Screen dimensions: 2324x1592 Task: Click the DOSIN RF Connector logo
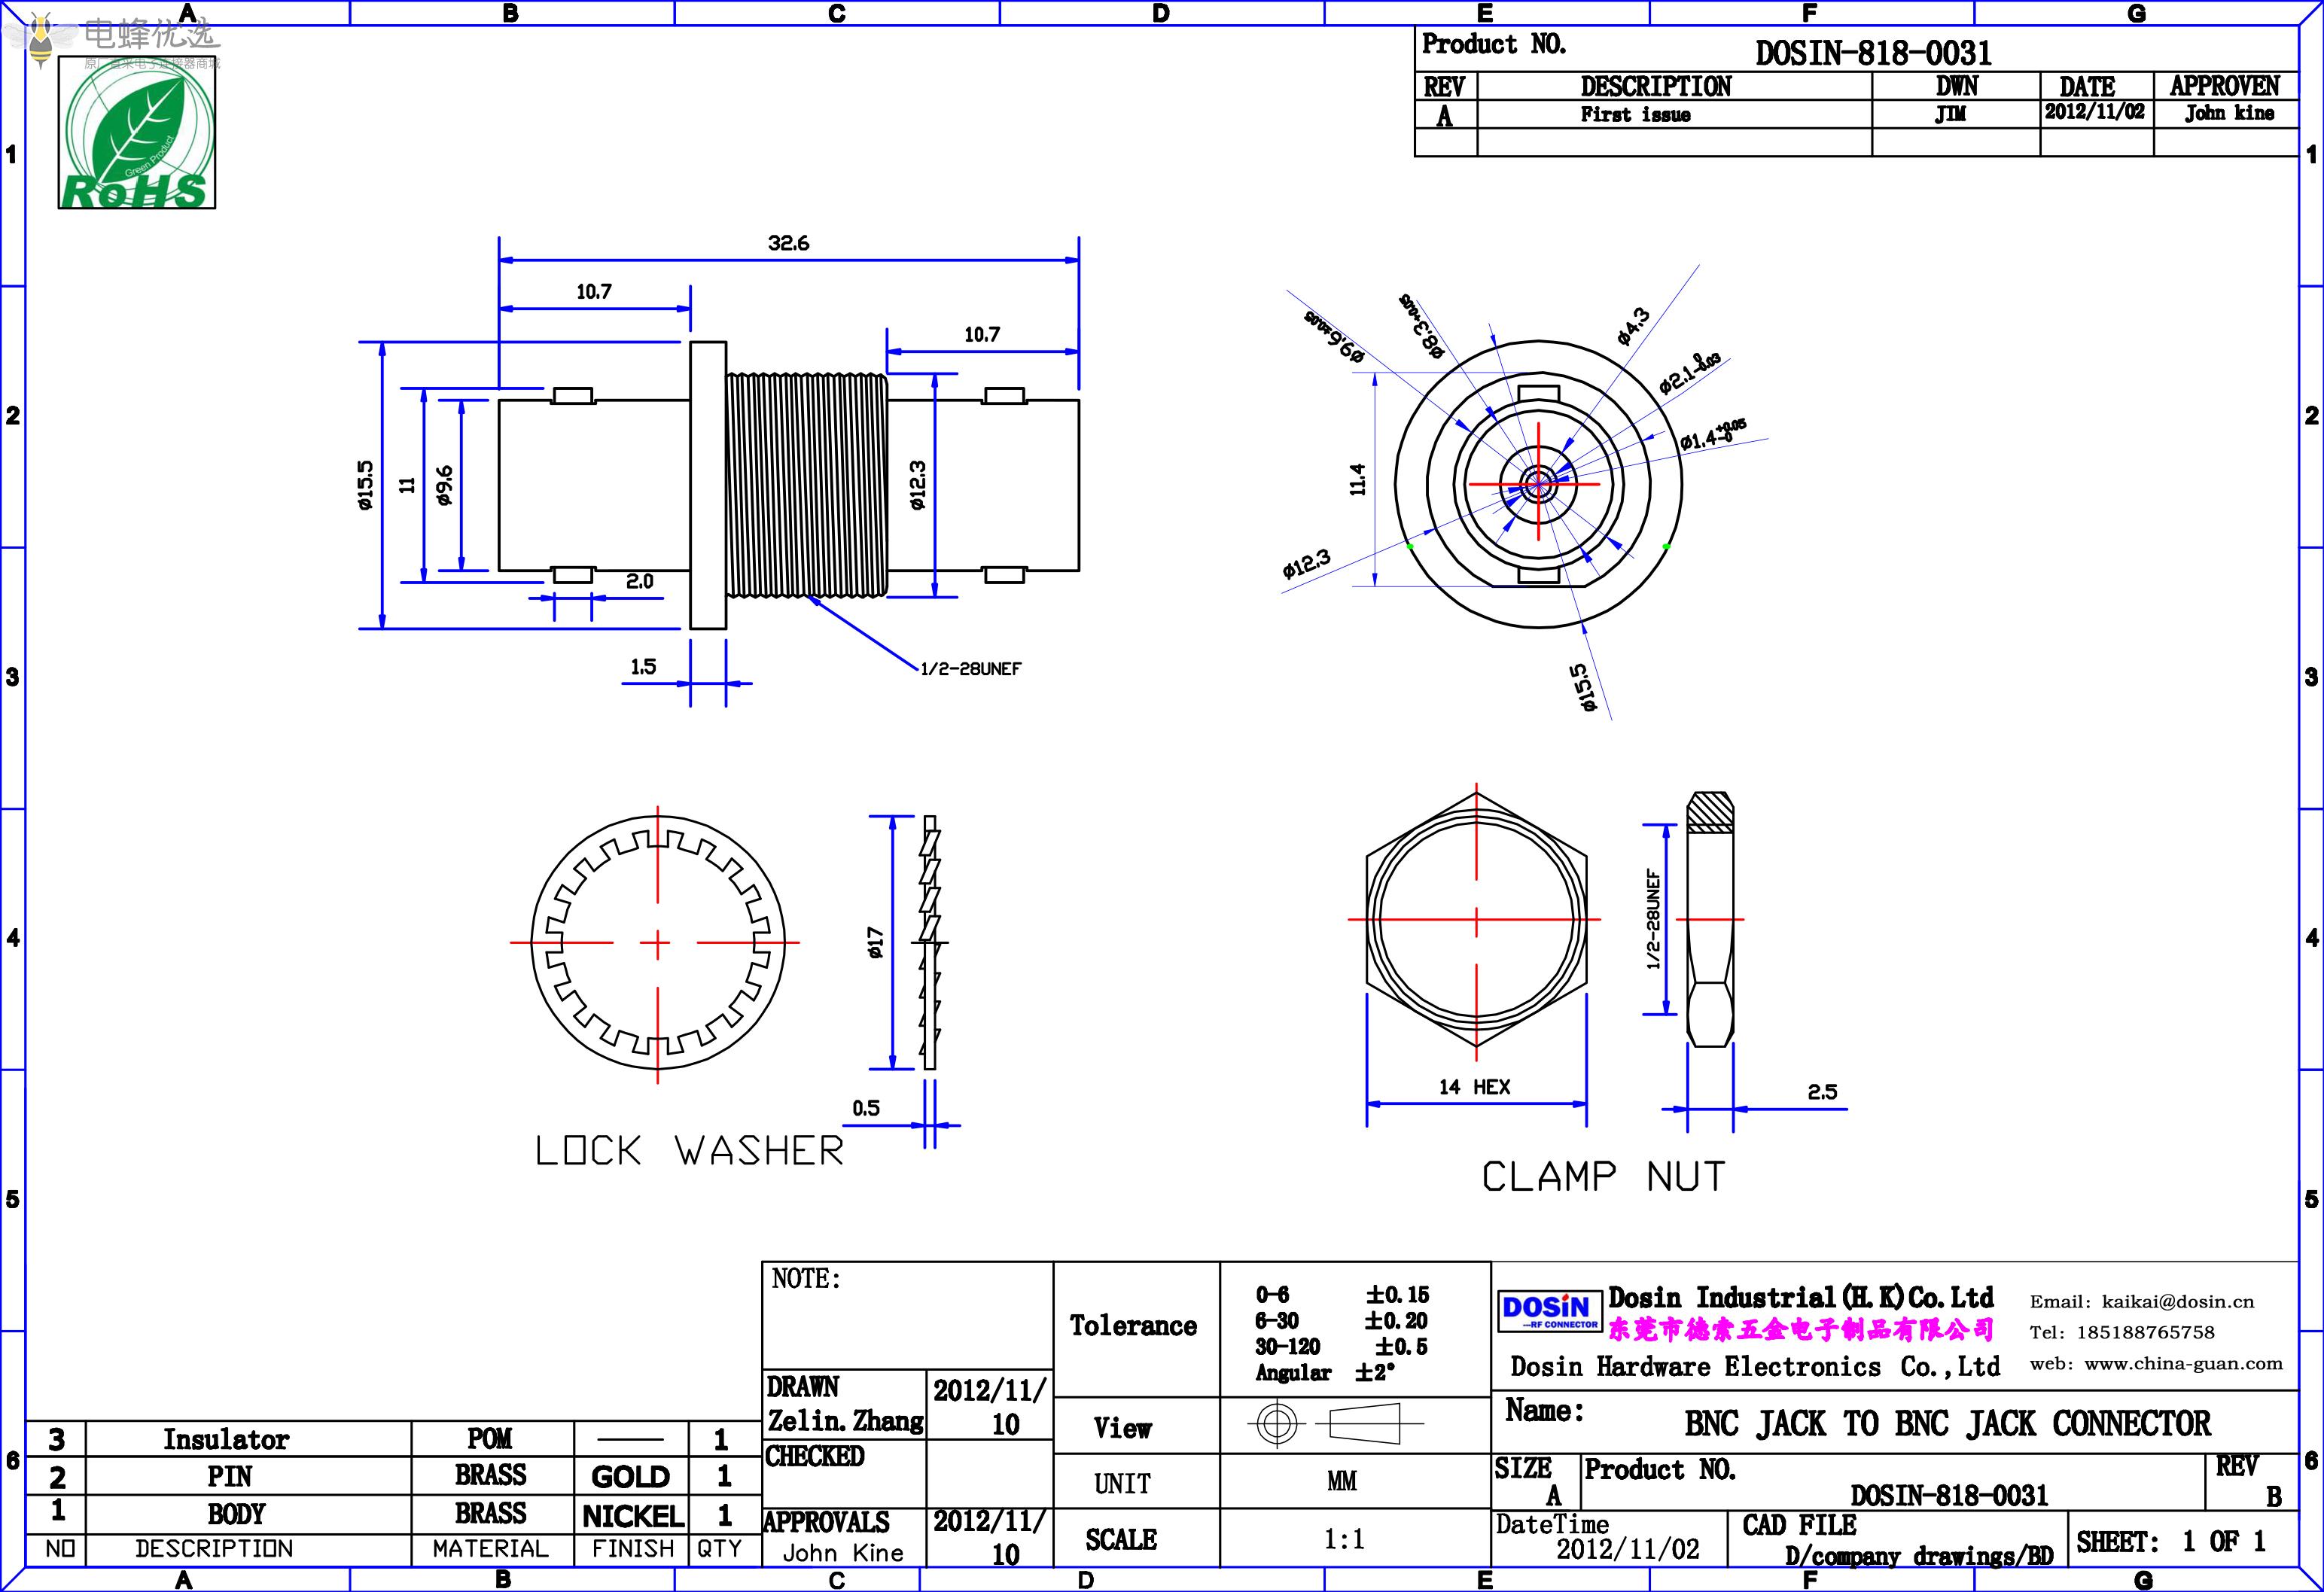[x=1549, y=1311]
